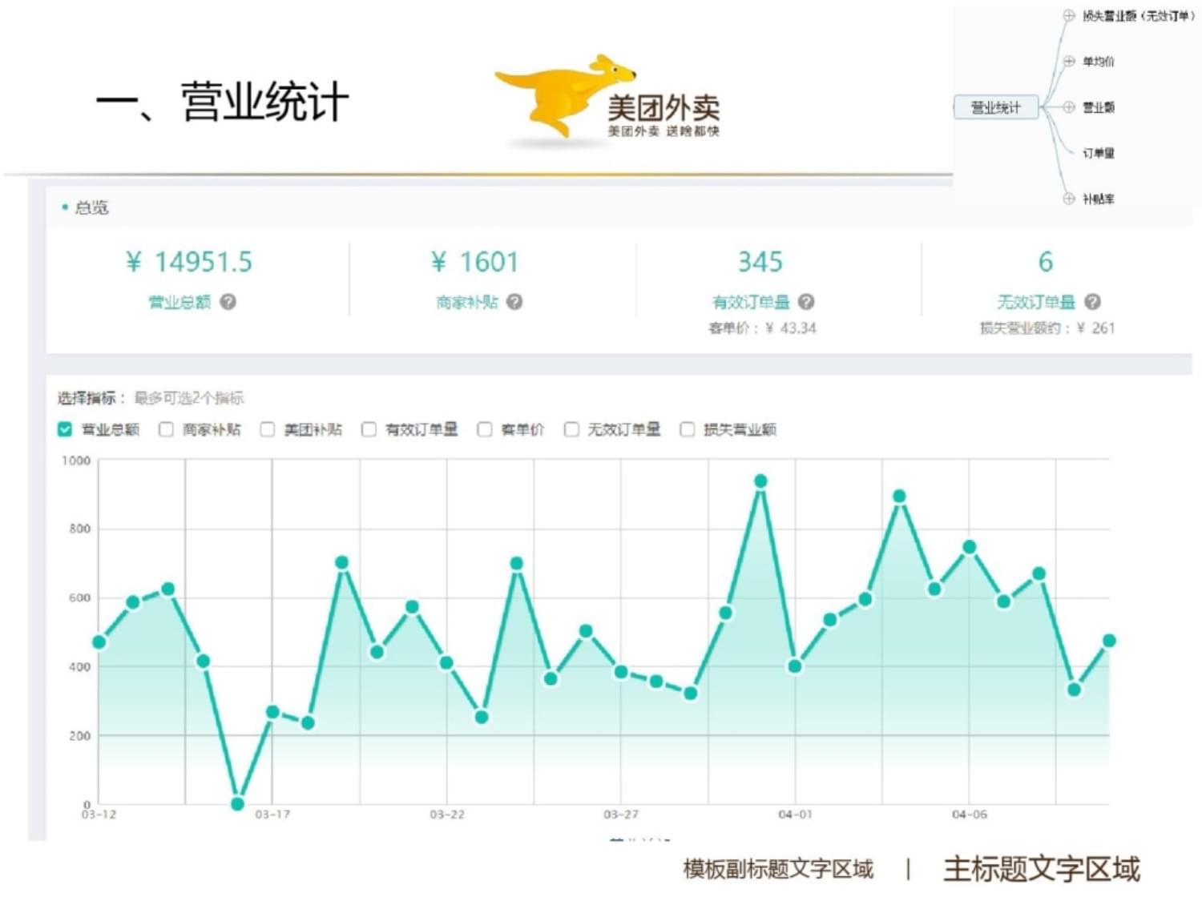Click the invalid orders count 6
The image size is (1202, 901).
[x=1046, y=262]
